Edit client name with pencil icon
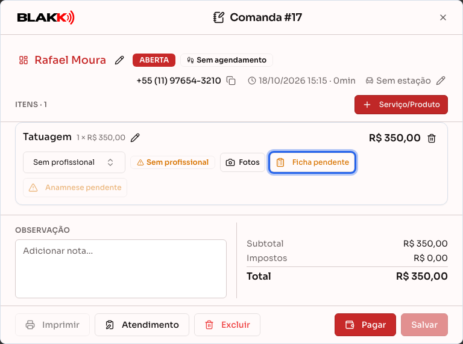Viewport: 463px width, 344px height. 119,60
